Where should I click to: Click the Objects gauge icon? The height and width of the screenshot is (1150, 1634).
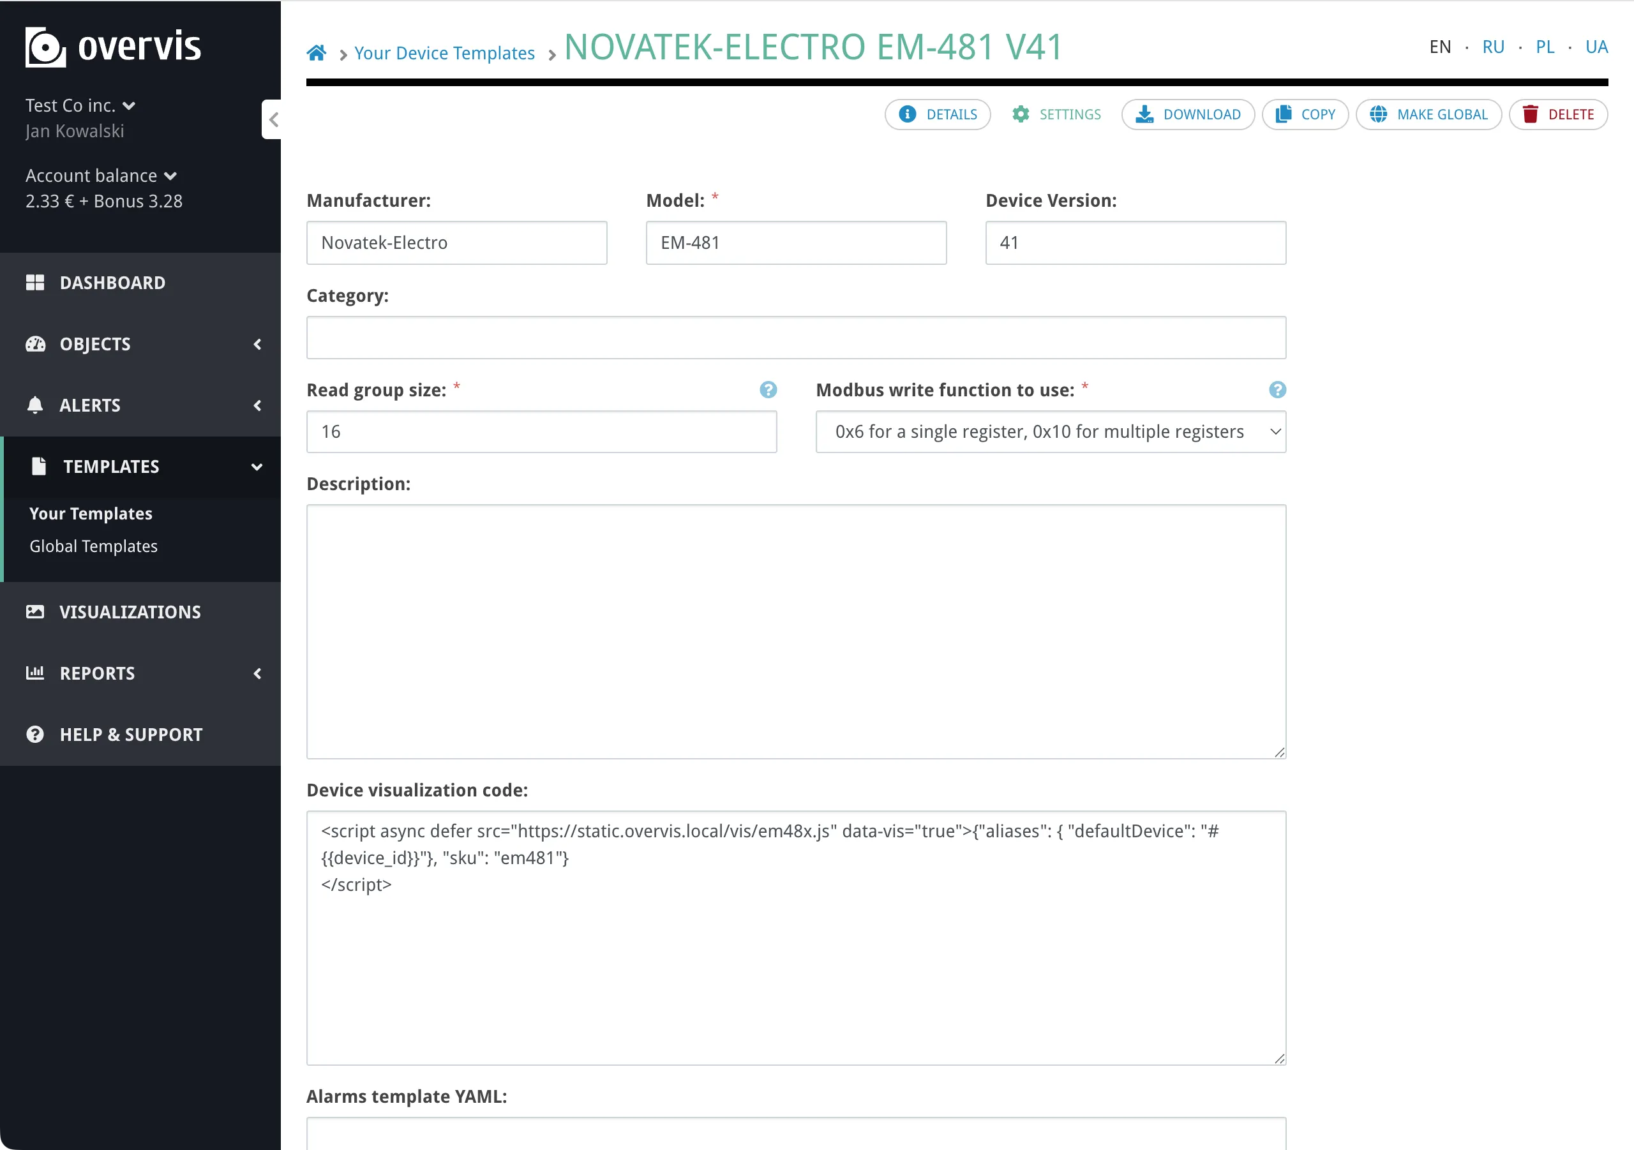pyautogui.click(x=35, y=344)
